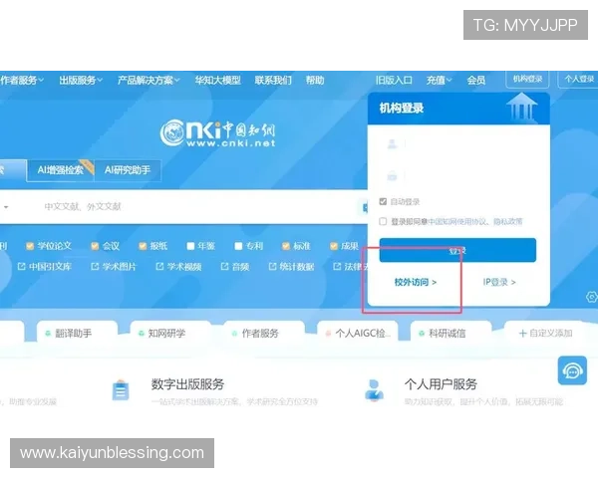Open the 隐私政策 link
This screenshot has width=598, height=478.
(x=508, y=221)
